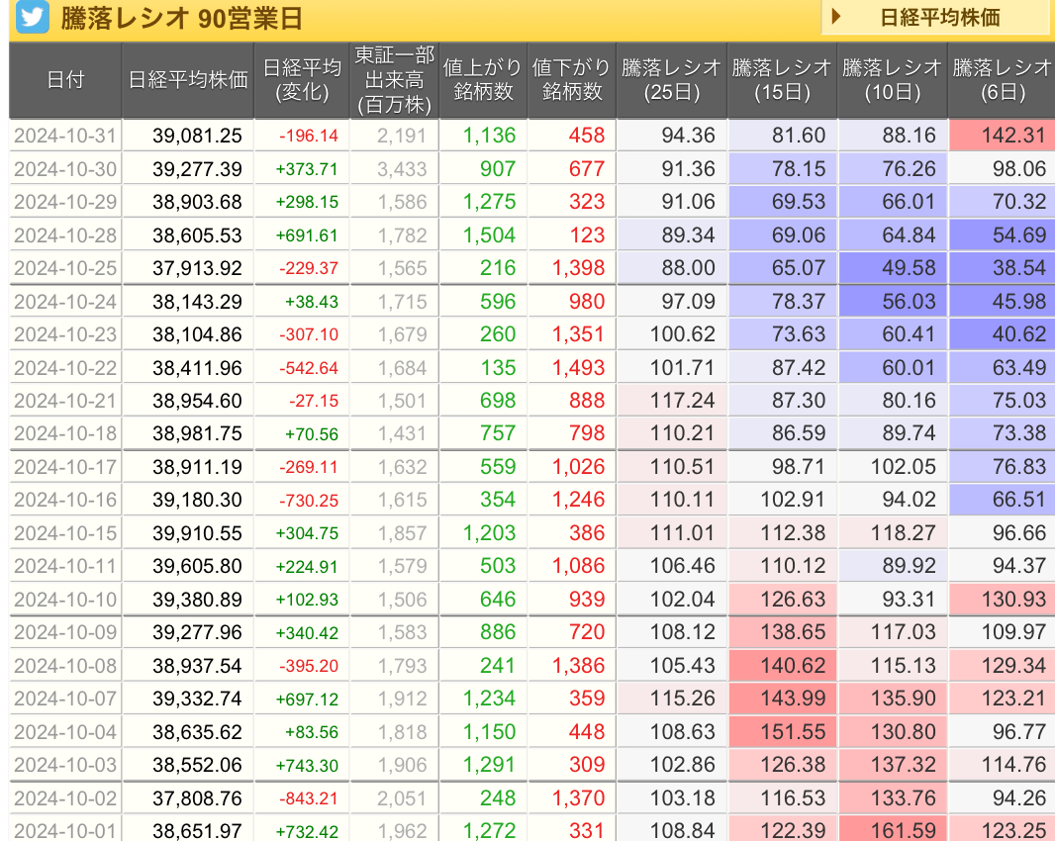Click the 15-day ratio 143.99

click(x=793, y=699)
